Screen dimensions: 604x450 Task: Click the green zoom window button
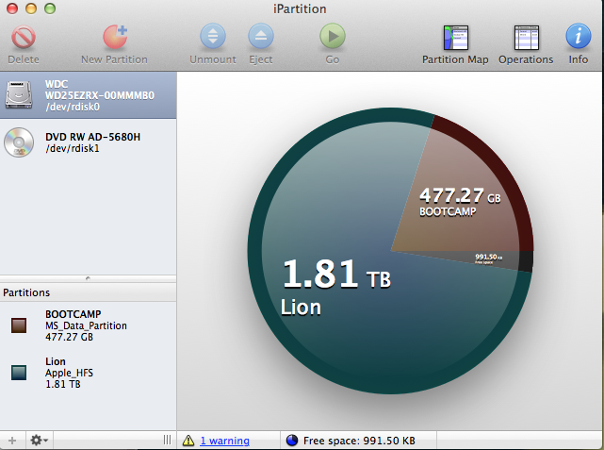pos(50,8)
